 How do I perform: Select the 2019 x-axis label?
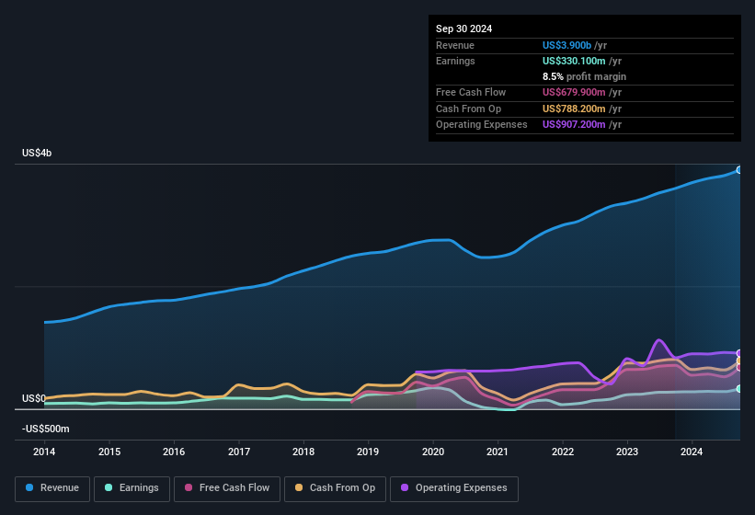click(368, 452)
